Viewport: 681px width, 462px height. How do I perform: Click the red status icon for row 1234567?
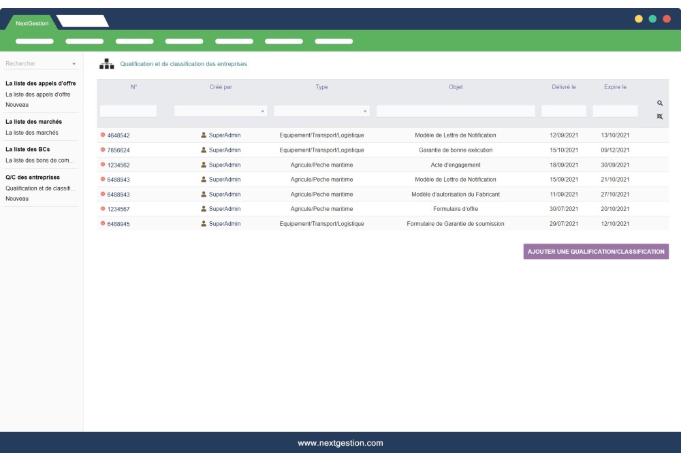103,209
